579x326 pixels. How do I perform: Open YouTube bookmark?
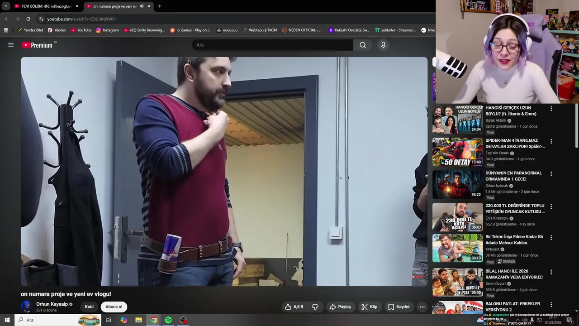coord(81,30)
